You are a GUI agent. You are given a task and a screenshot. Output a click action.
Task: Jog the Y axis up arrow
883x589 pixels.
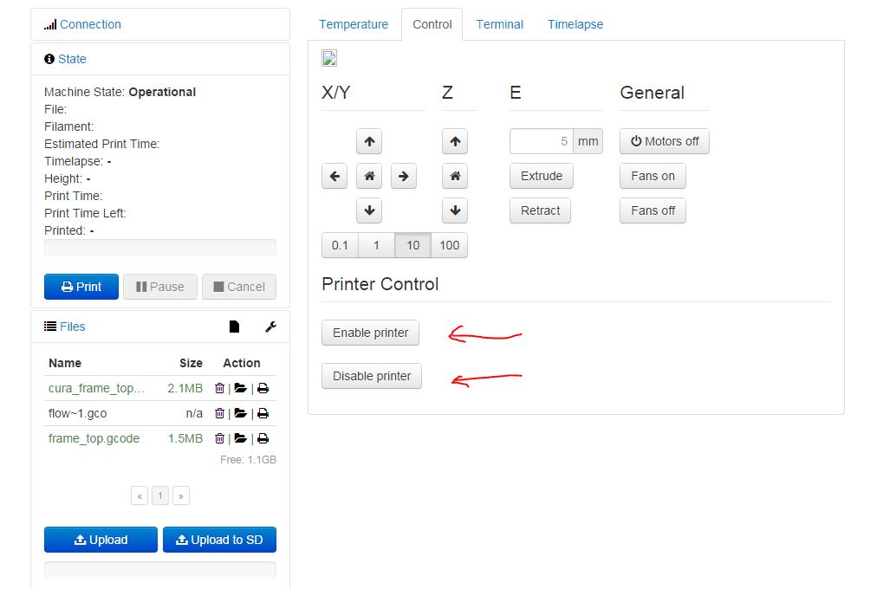[x=369, y=141]
